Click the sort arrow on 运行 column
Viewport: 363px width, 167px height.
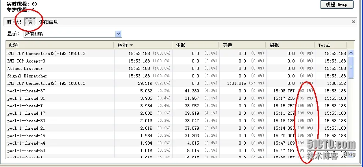pos(131,45)
